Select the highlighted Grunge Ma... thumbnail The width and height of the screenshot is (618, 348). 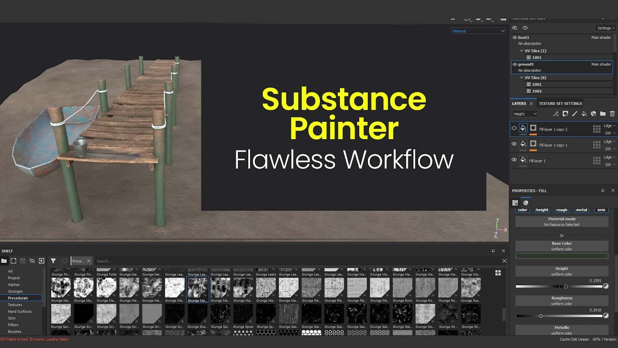click(x=197, y=290)
